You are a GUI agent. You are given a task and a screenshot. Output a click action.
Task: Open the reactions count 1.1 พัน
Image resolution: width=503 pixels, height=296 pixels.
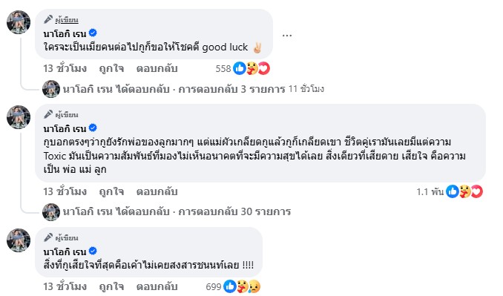pos(430,192)
